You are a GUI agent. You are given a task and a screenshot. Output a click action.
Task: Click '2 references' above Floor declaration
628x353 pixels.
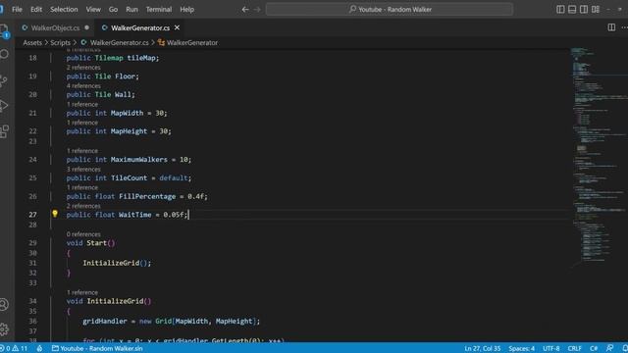[x=83, y=68]
